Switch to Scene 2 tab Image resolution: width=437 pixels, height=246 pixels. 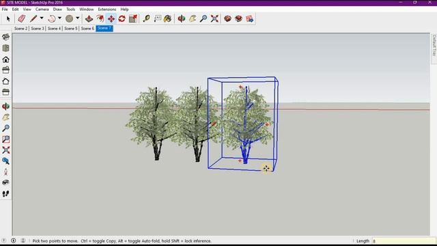tap(21, 29)
